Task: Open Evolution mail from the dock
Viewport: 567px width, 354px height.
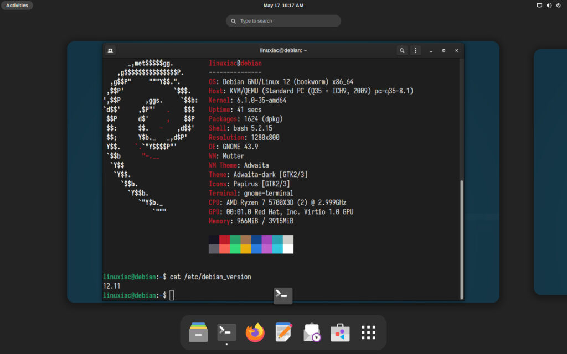Action: 312,332
